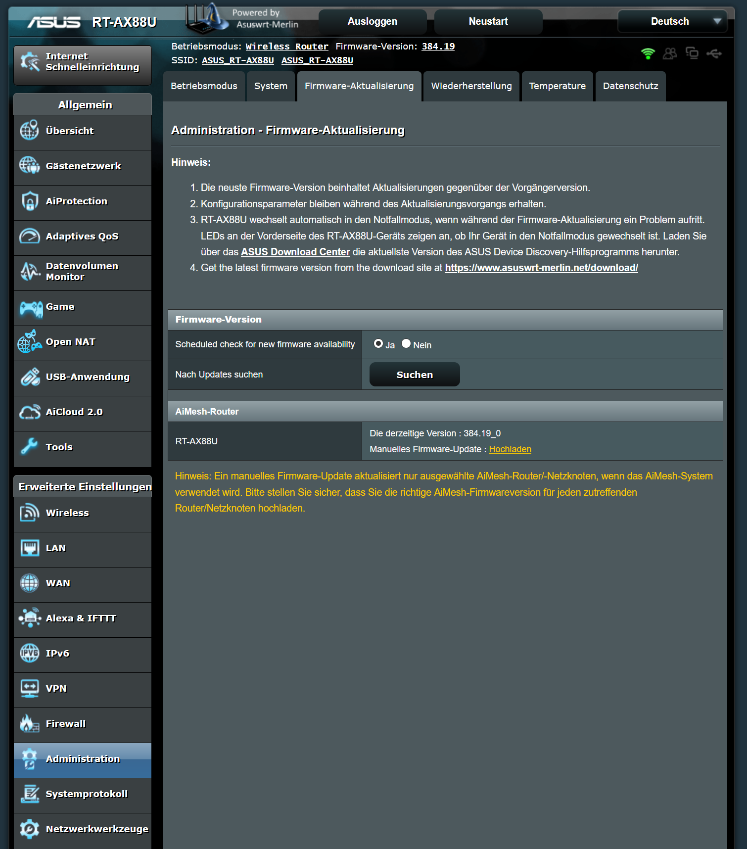747x849 pixels.
Task: Click the Ausloggen button
Action: (x=373, y=21)
